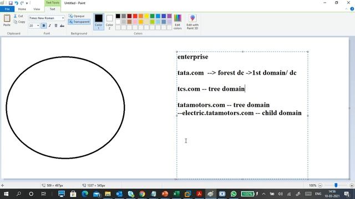Save the drawing from quick access toolbar

pos(11,3)
